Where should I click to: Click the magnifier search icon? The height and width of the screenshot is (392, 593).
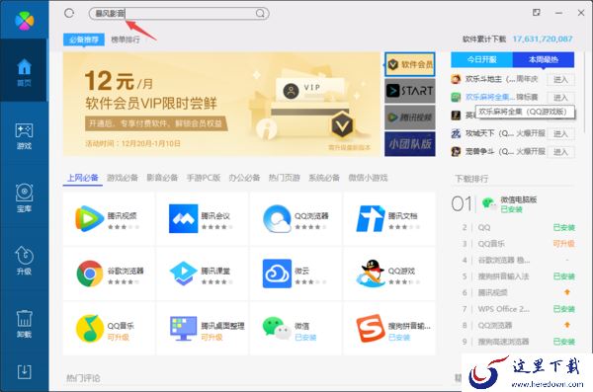(260, 14)
